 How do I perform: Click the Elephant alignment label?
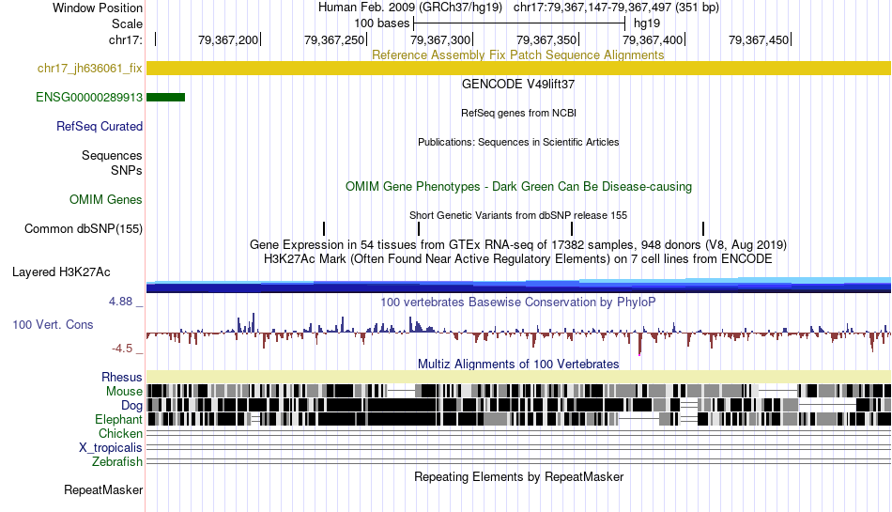coord(118,419)
